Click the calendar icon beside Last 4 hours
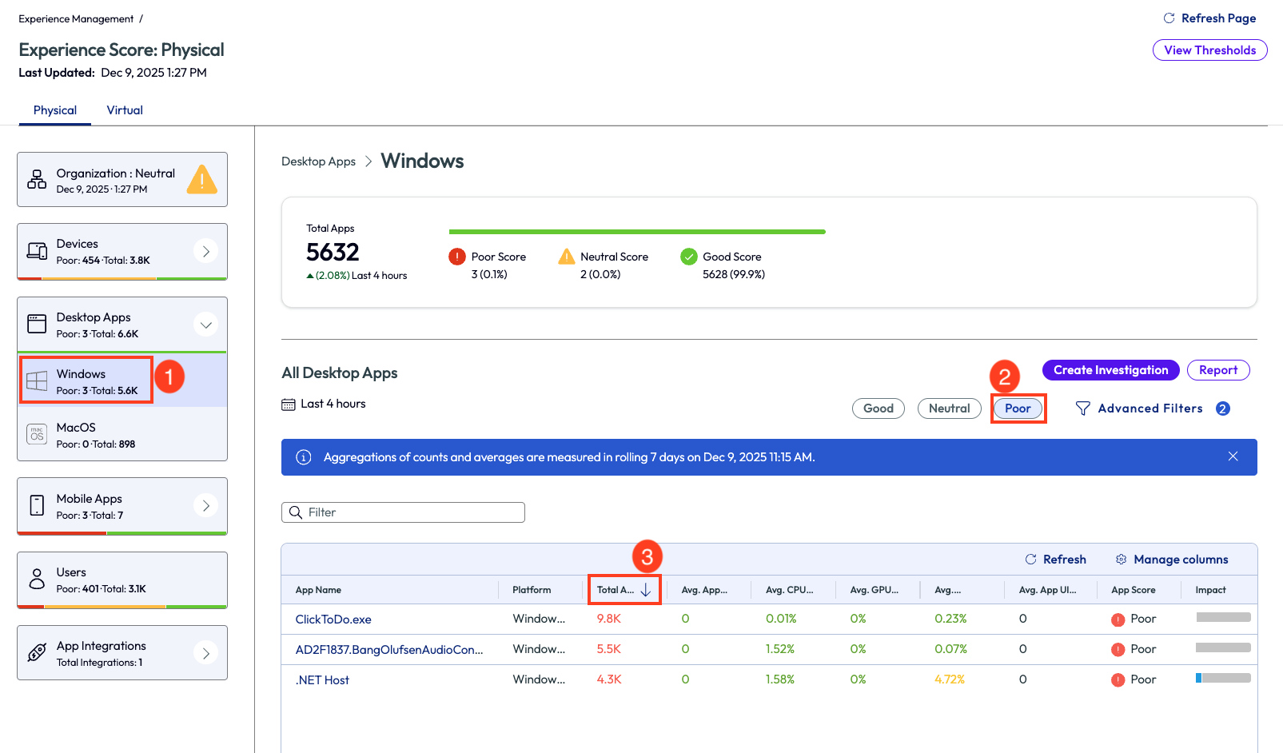The image size is (1283, 753). tap(289, 404)
